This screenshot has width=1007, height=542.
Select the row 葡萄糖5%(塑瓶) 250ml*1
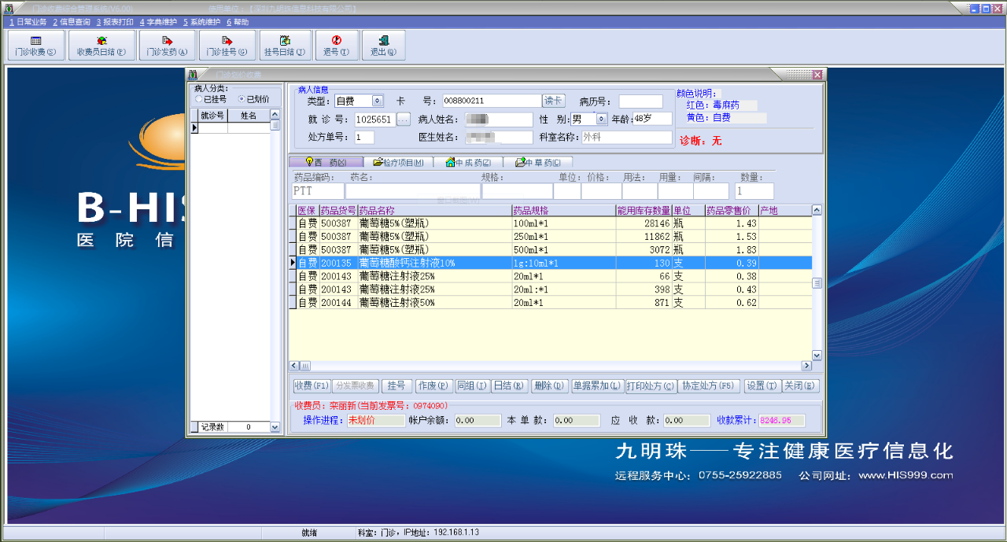click(x=554, y=236)
